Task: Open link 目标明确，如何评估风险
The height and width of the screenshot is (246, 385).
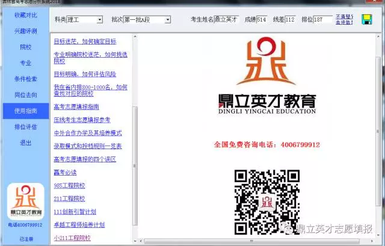Action: point(85,74)
